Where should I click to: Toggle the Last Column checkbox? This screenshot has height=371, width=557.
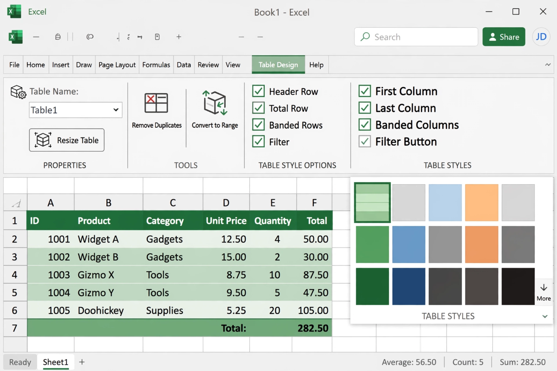365,108
